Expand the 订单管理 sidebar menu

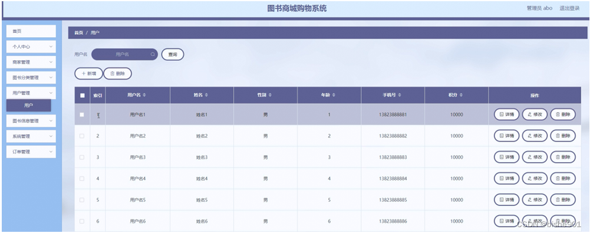point(31,152)
